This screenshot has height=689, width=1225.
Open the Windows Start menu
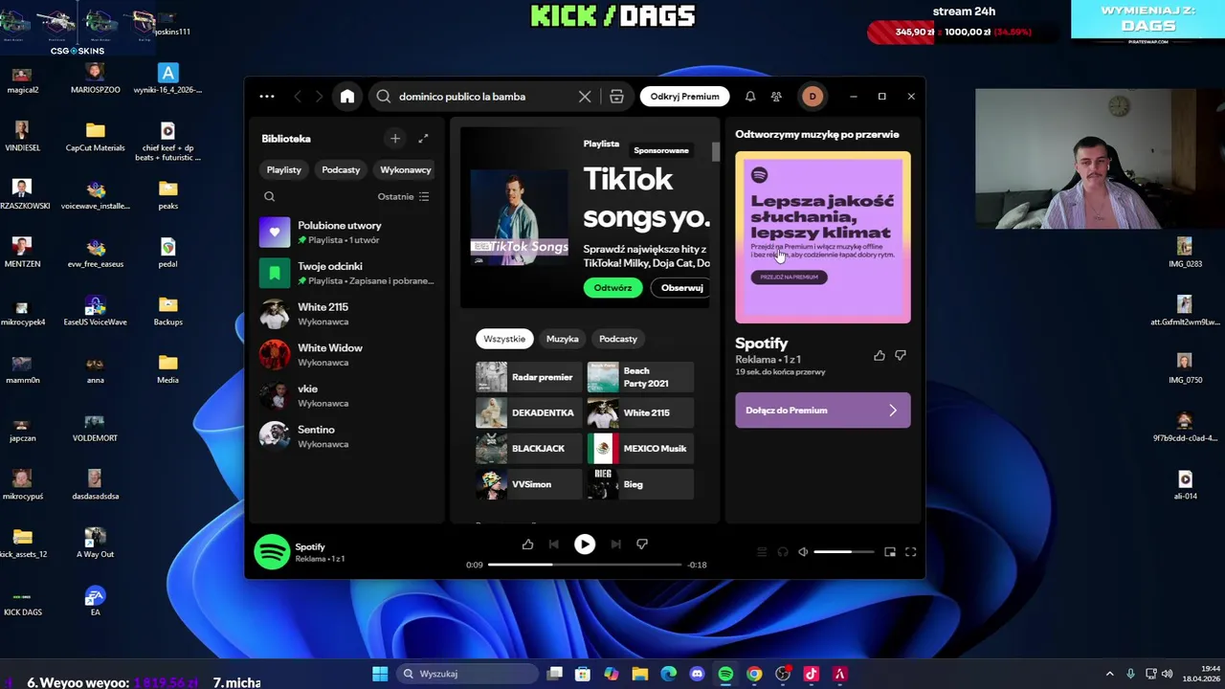pyautogui.click(x=380, y=674)
